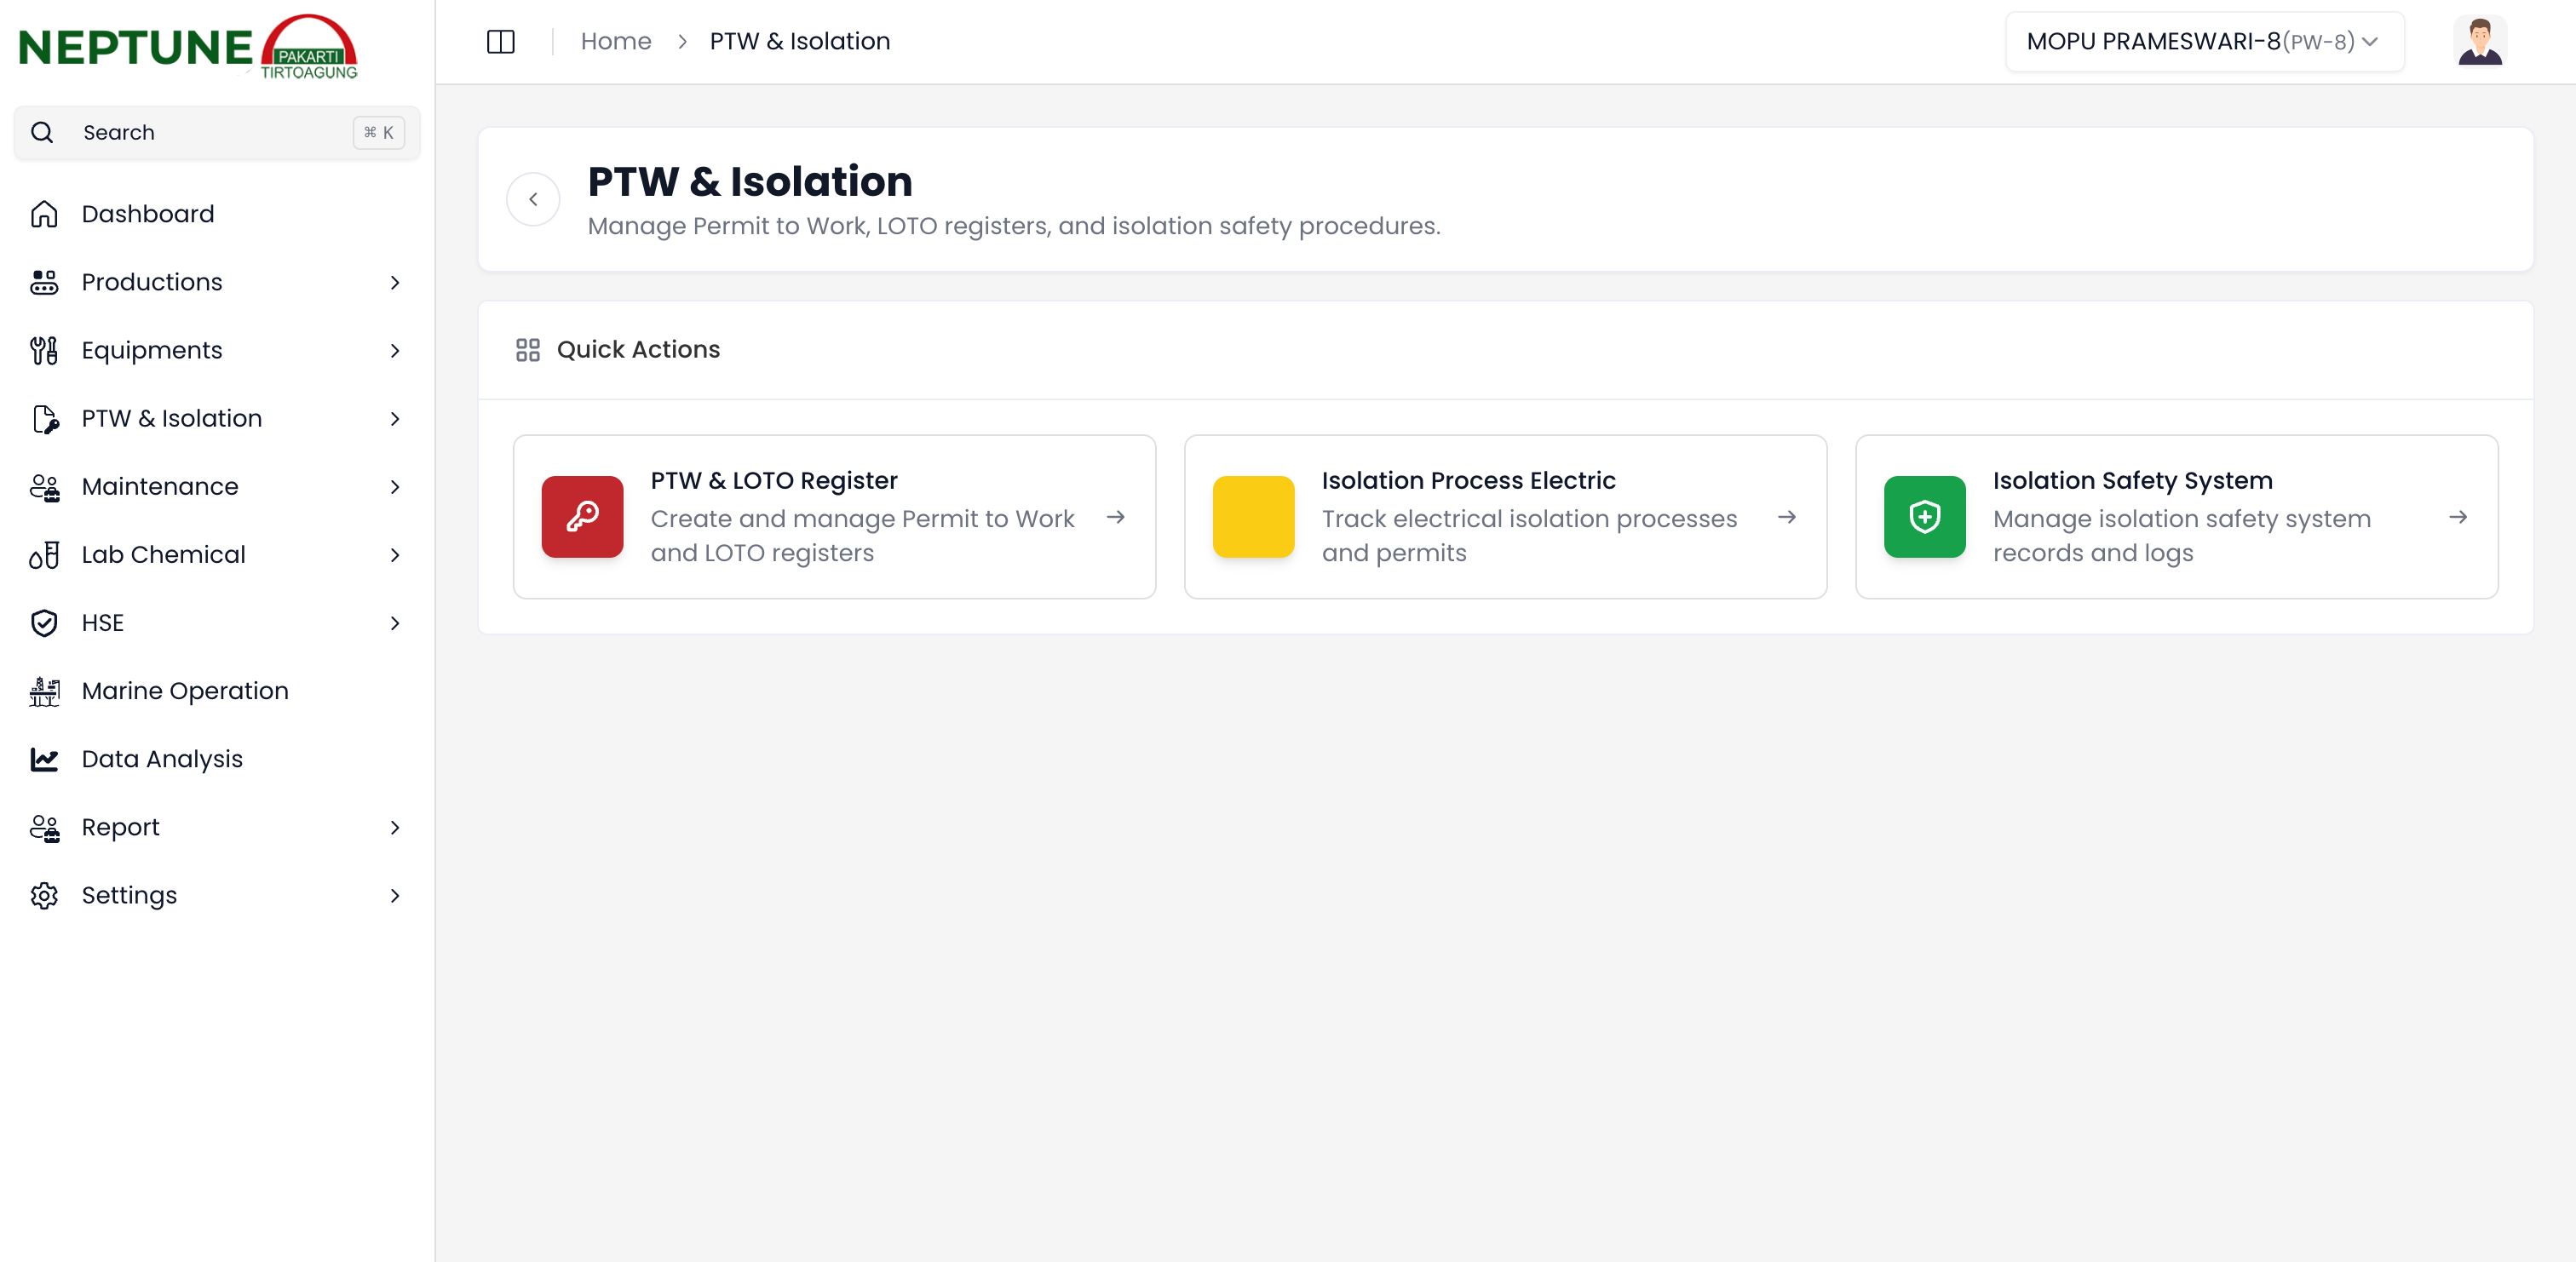Click the Dashboard home icon
This screenshot has width=2576, height=1262.
coord(44,214)
